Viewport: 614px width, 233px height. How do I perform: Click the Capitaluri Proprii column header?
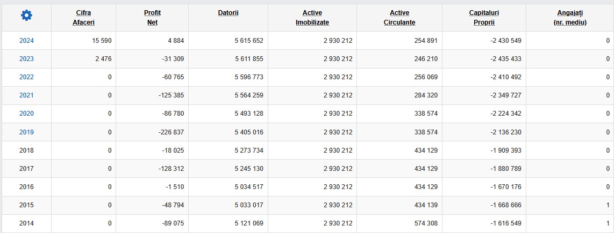484,18
